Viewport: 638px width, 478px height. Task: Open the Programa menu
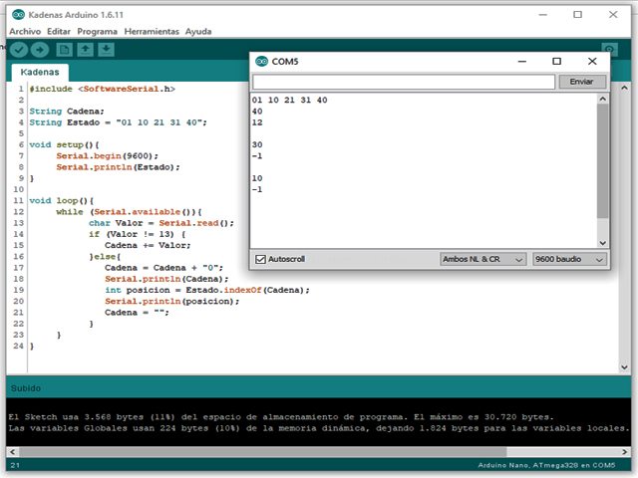(x=98, y=32)
